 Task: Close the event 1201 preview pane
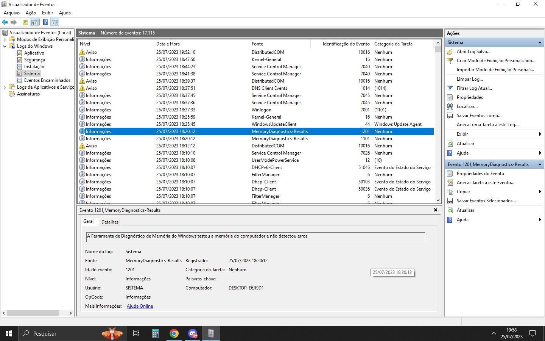click(x=436, y=210)
